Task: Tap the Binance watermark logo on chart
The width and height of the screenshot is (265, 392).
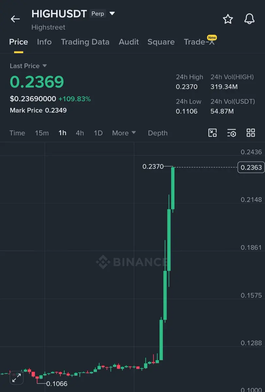Action: click(x=132, y=262)
